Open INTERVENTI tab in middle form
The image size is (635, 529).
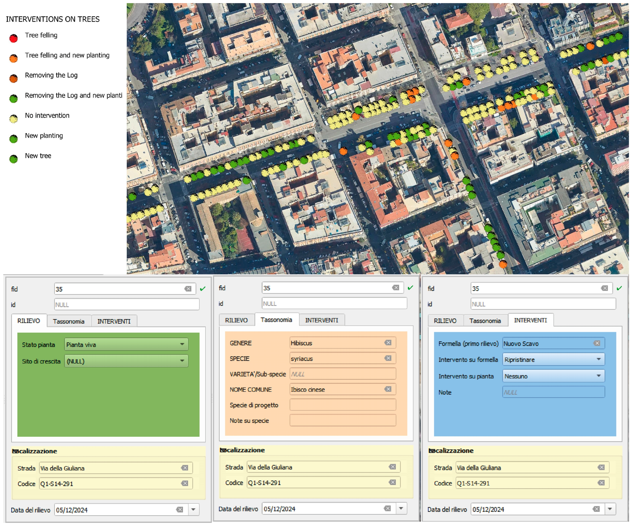pyautogui.click(x=321, y=320)
